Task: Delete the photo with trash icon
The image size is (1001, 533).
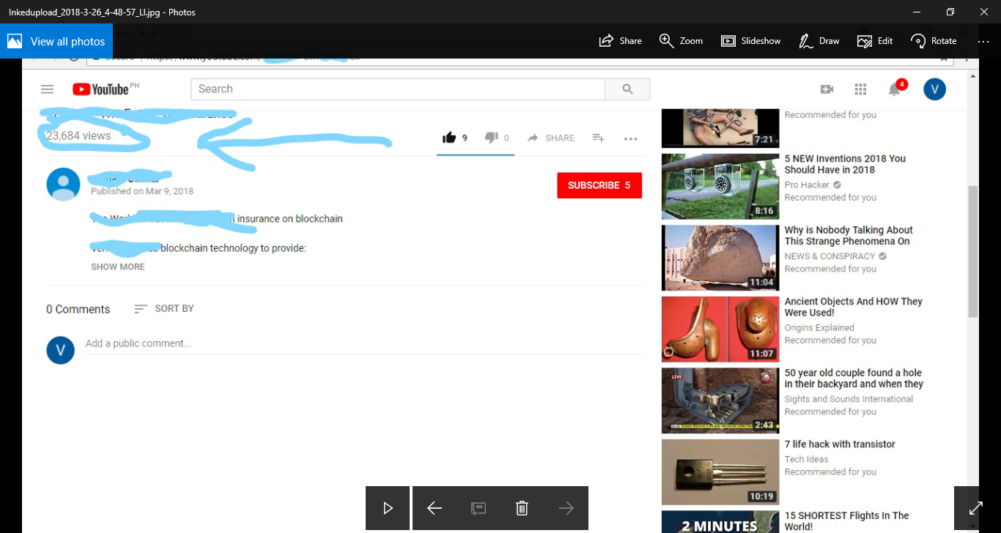Action: pos(522,508)
